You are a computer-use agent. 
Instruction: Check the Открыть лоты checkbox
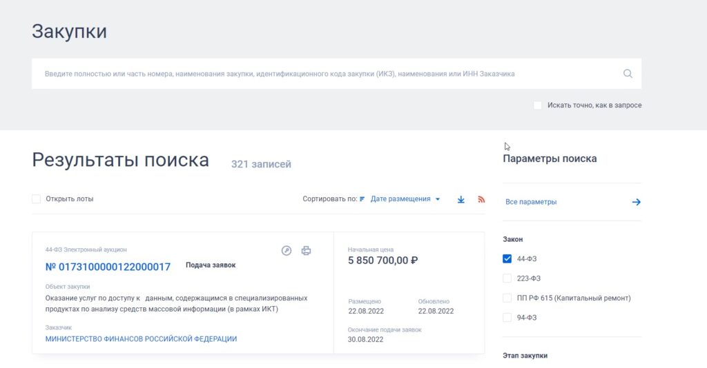coord(37,199)
